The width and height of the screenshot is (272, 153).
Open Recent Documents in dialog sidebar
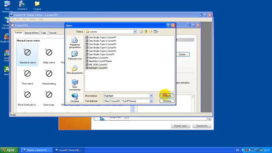[x=75, y=42]
